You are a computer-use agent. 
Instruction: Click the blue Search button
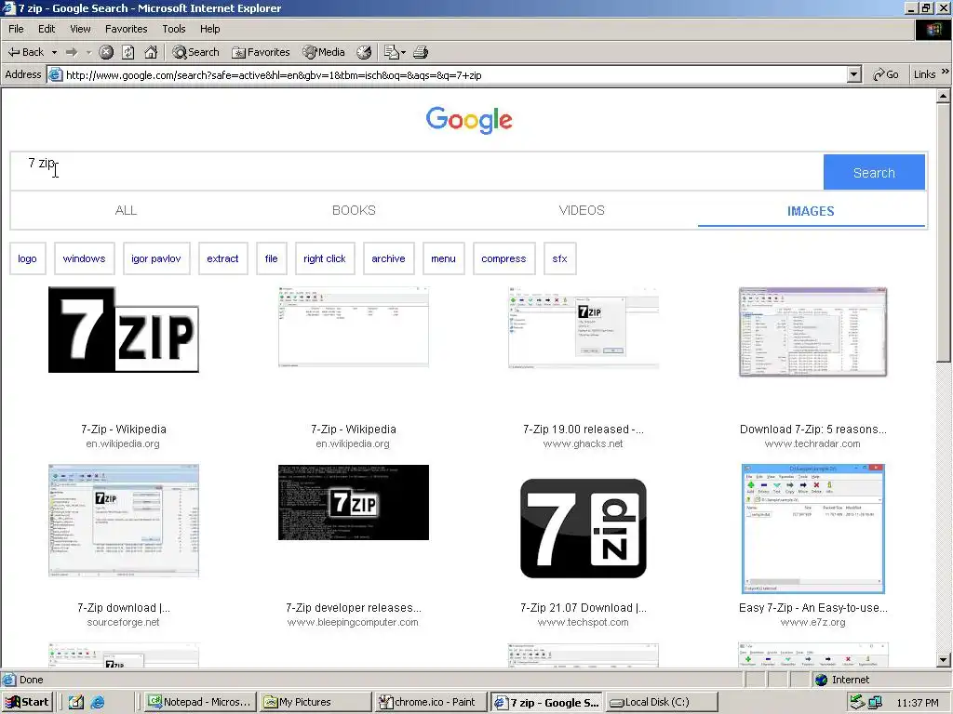pos(874,172)
